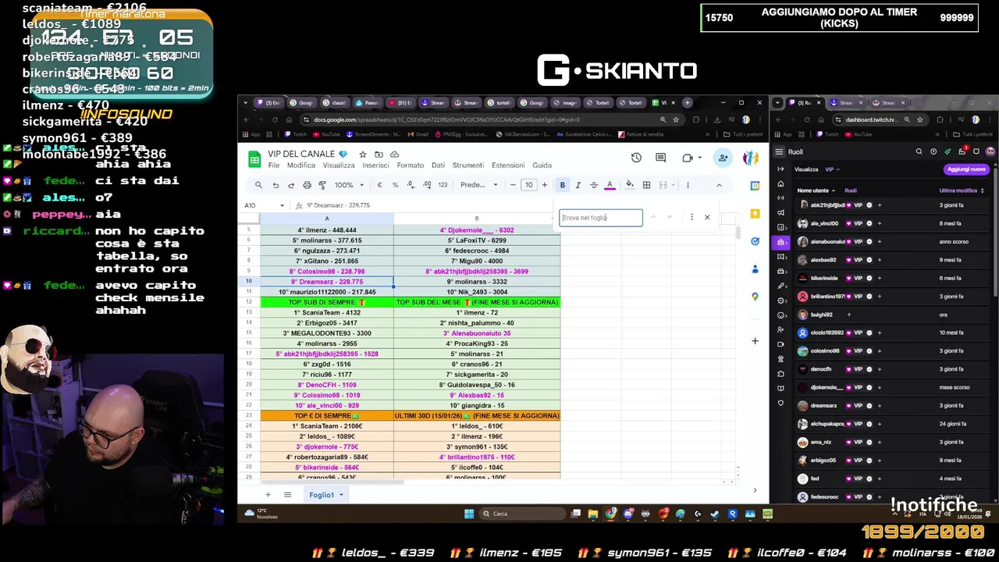Add role to abk21hjbfjjbdl user via plus
This screenshot has height=562, width=999.
click(x=879, y=205)
